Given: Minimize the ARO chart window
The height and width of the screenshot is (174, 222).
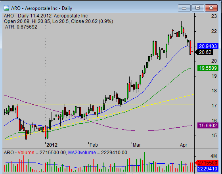Looking at the screenshot, I should coord(184,8).
